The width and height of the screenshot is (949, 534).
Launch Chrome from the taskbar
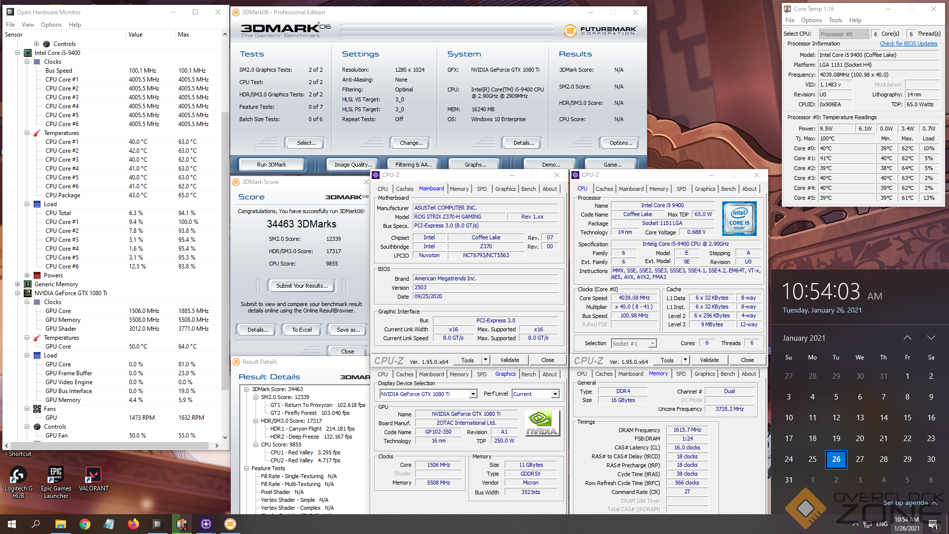pos(85,524)
